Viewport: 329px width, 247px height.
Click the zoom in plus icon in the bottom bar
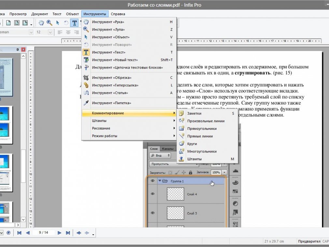point(8,233)
